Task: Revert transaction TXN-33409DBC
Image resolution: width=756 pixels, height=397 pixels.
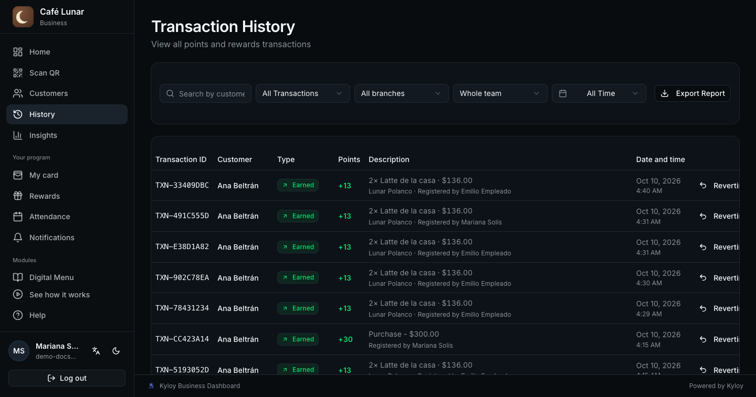Action: click(718, 185)
